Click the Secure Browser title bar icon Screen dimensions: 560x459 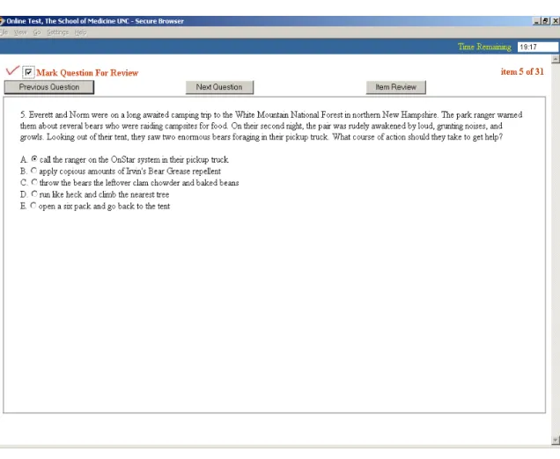2,21
